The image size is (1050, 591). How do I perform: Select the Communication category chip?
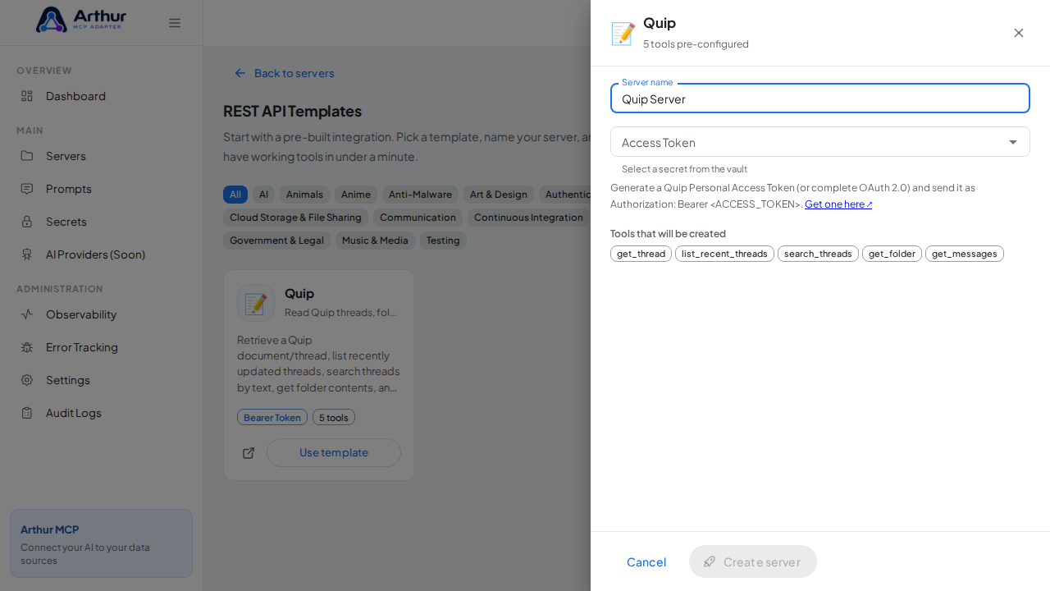418,218
